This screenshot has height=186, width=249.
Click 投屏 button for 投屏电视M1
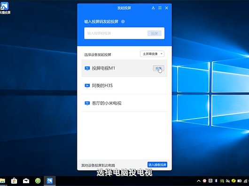point(158,68)
